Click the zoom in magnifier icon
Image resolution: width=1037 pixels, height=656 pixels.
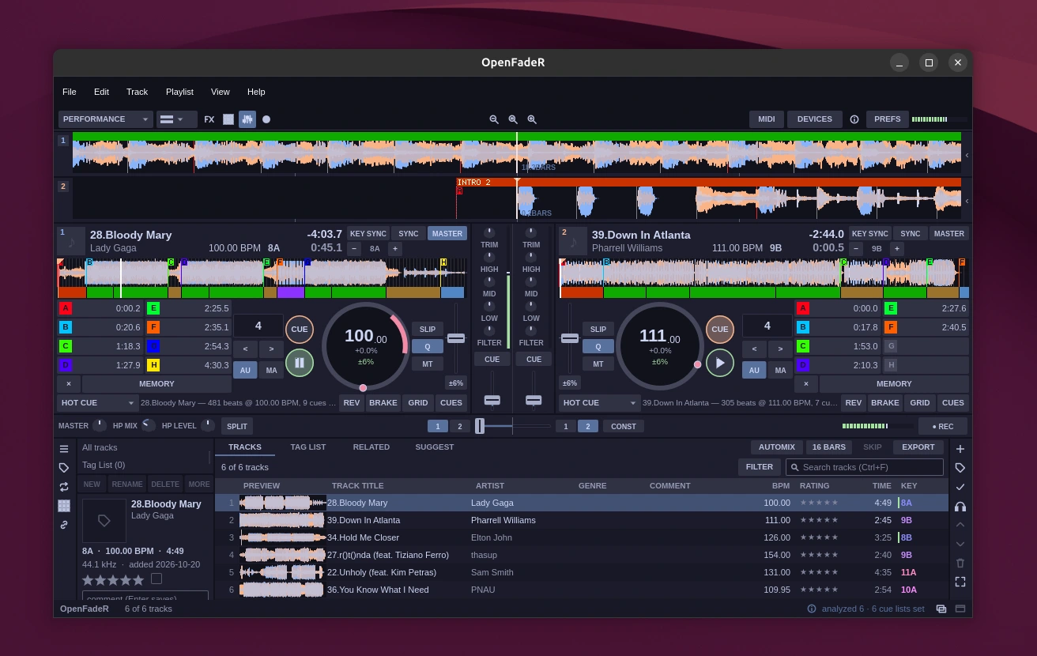pyautogui.click(x=532, y=119)
